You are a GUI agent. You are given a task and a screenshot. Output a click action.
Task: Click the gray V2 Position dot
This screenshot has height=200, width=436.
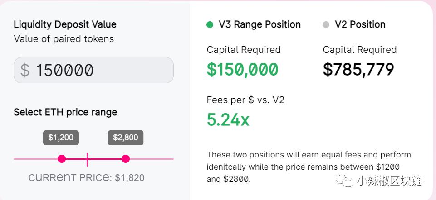pos(326,25)
